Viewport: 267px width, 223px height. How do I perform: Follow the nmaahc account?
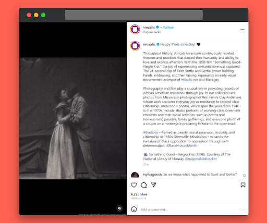point(168,28)
